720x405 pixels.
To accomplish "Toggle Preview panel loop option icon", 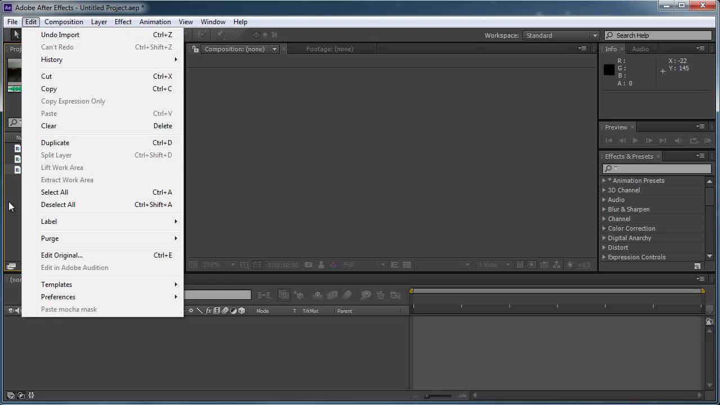I will pos(694,141).
